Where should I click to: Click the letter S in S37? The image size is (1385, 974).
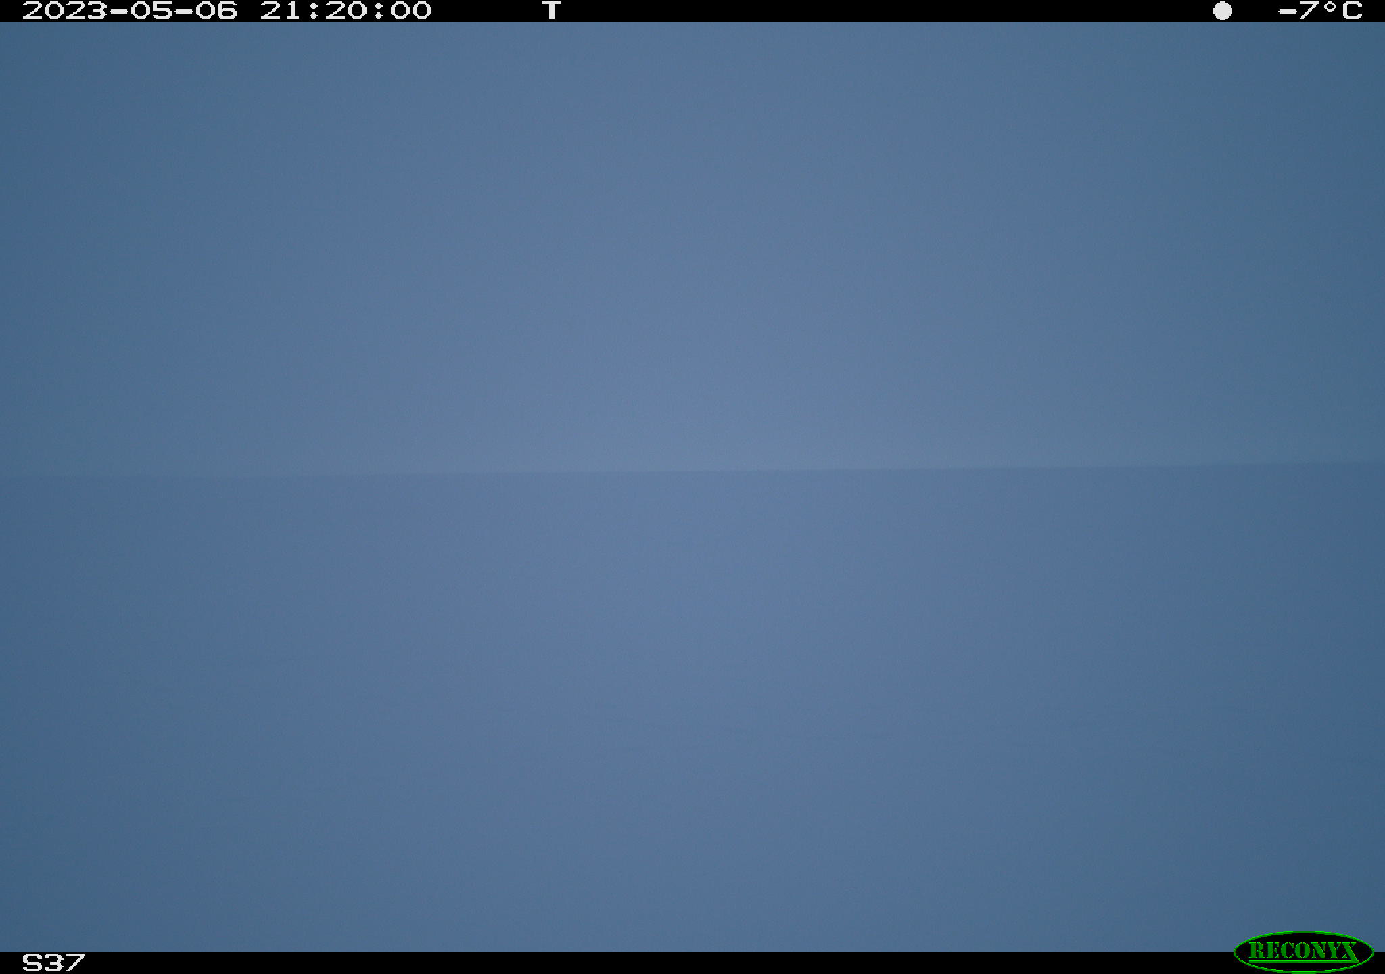pos(32,963)
